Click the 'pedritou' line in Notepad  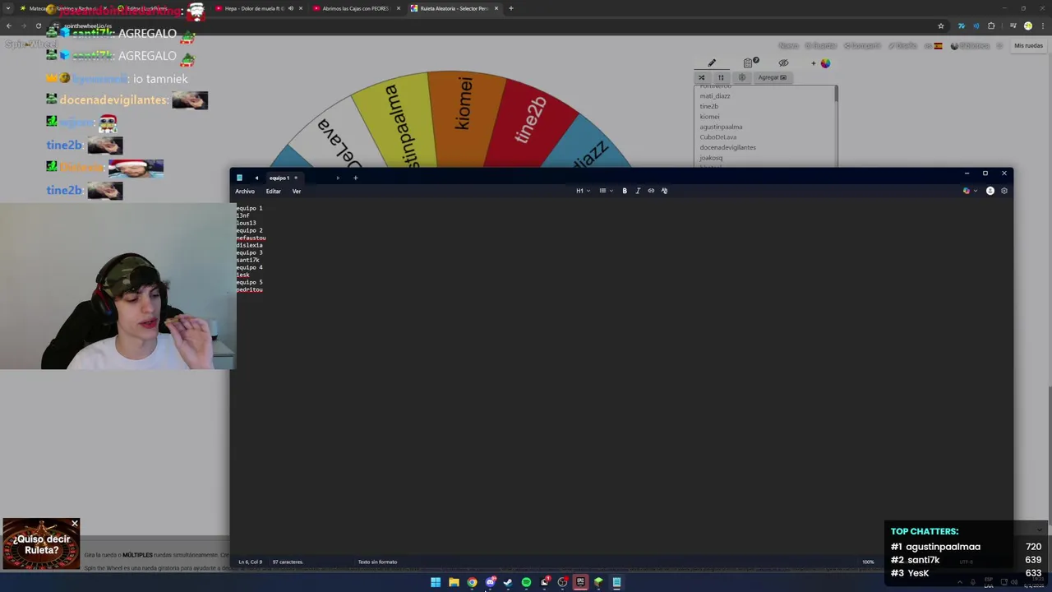point(249,289)
